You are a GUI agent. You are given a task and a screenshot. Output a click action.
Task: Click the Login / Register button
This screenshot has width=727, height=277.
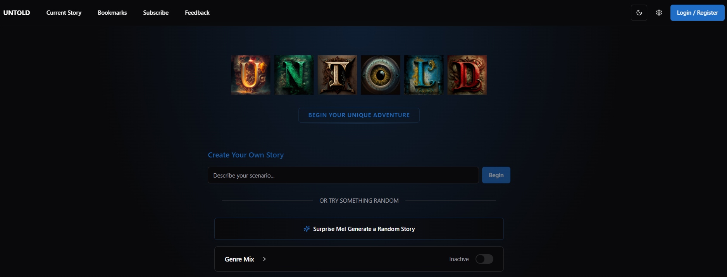pyautogui.click(x=697, y=13)
